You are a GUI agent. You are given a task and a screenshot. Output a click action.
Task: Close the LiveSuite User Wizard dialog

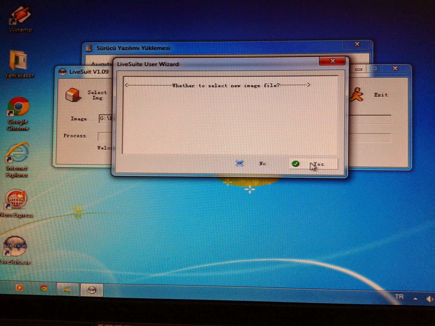[x=332, y=61]
